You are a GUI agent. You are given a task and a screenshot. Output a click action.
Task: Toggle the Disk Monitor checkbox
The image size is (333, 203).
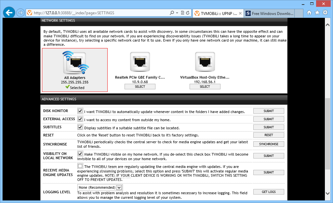pyautogui.click(x=80, y=111)
